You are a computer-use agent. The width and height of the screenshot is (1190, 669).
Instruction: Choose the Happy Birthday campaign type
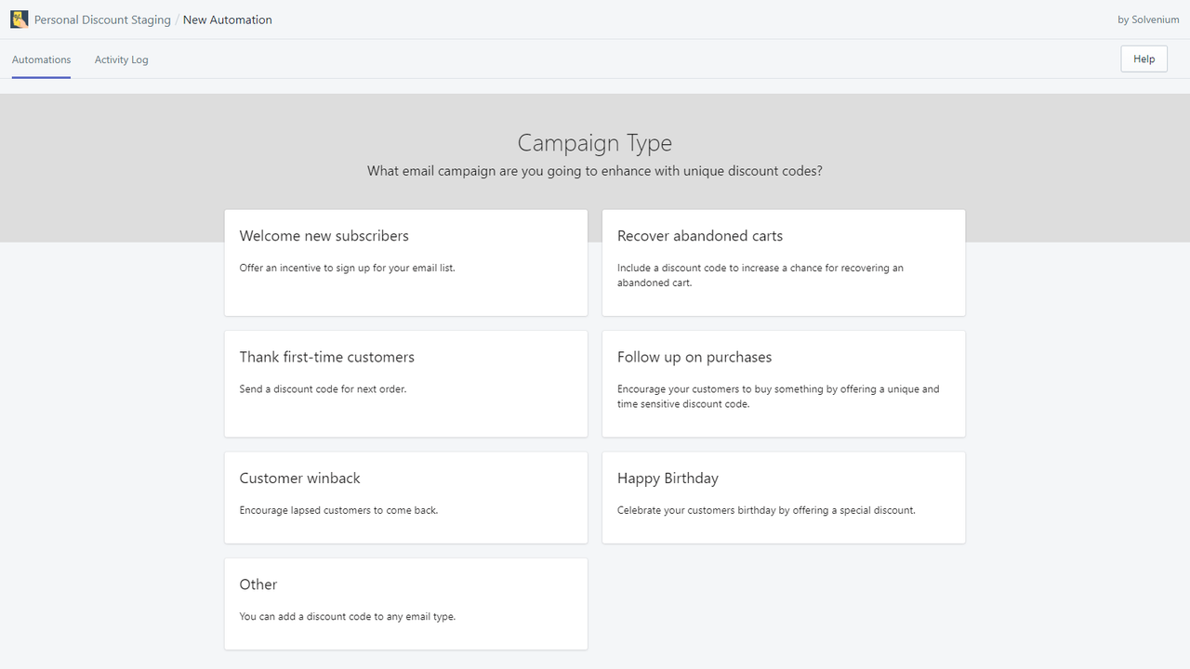point(783,497)
